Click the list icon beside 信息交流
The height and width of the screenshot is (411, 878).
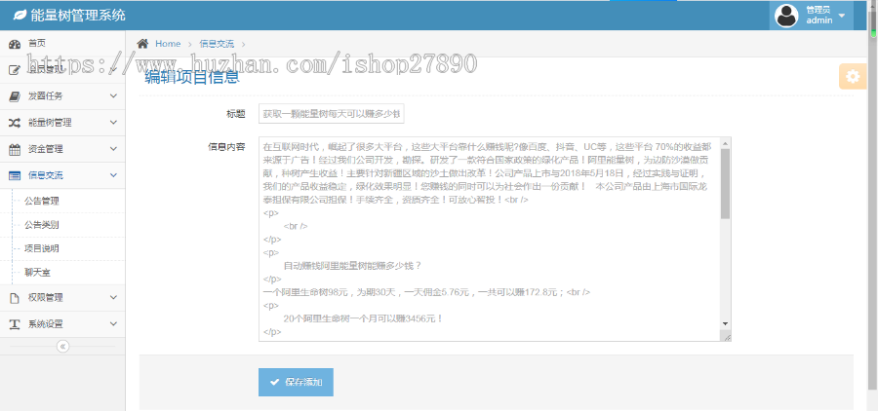coord(15,175)
